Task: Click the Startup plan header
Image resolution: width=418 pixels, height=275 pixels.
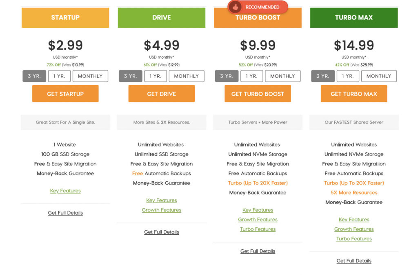Action: coord(65,18)
